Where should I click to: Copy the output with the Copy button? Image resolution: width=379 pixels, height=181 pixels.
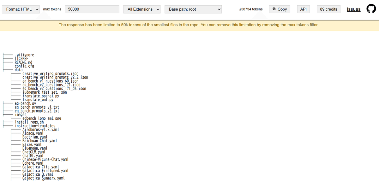pos(280,9)
